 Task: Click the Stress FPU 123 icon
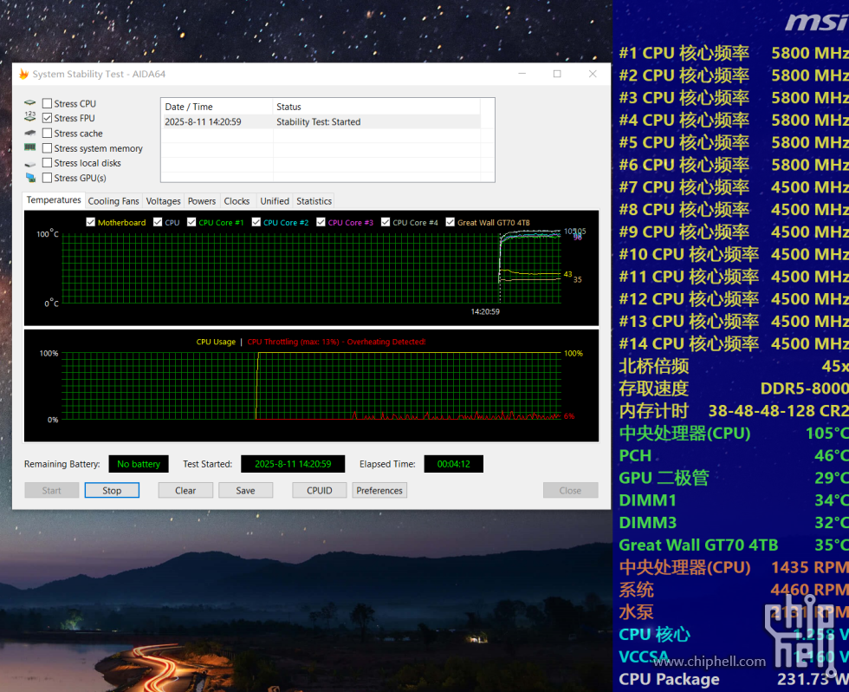tap(29, 117)
